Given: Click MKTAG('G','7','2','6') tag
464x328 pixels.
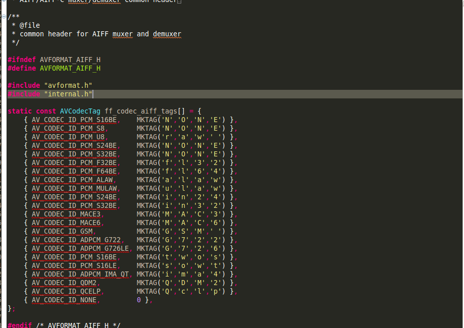Looking at the screenshot, I should [181, 248].
